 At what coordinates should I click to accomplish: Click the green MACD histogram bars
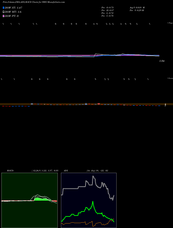click(42, 199)
